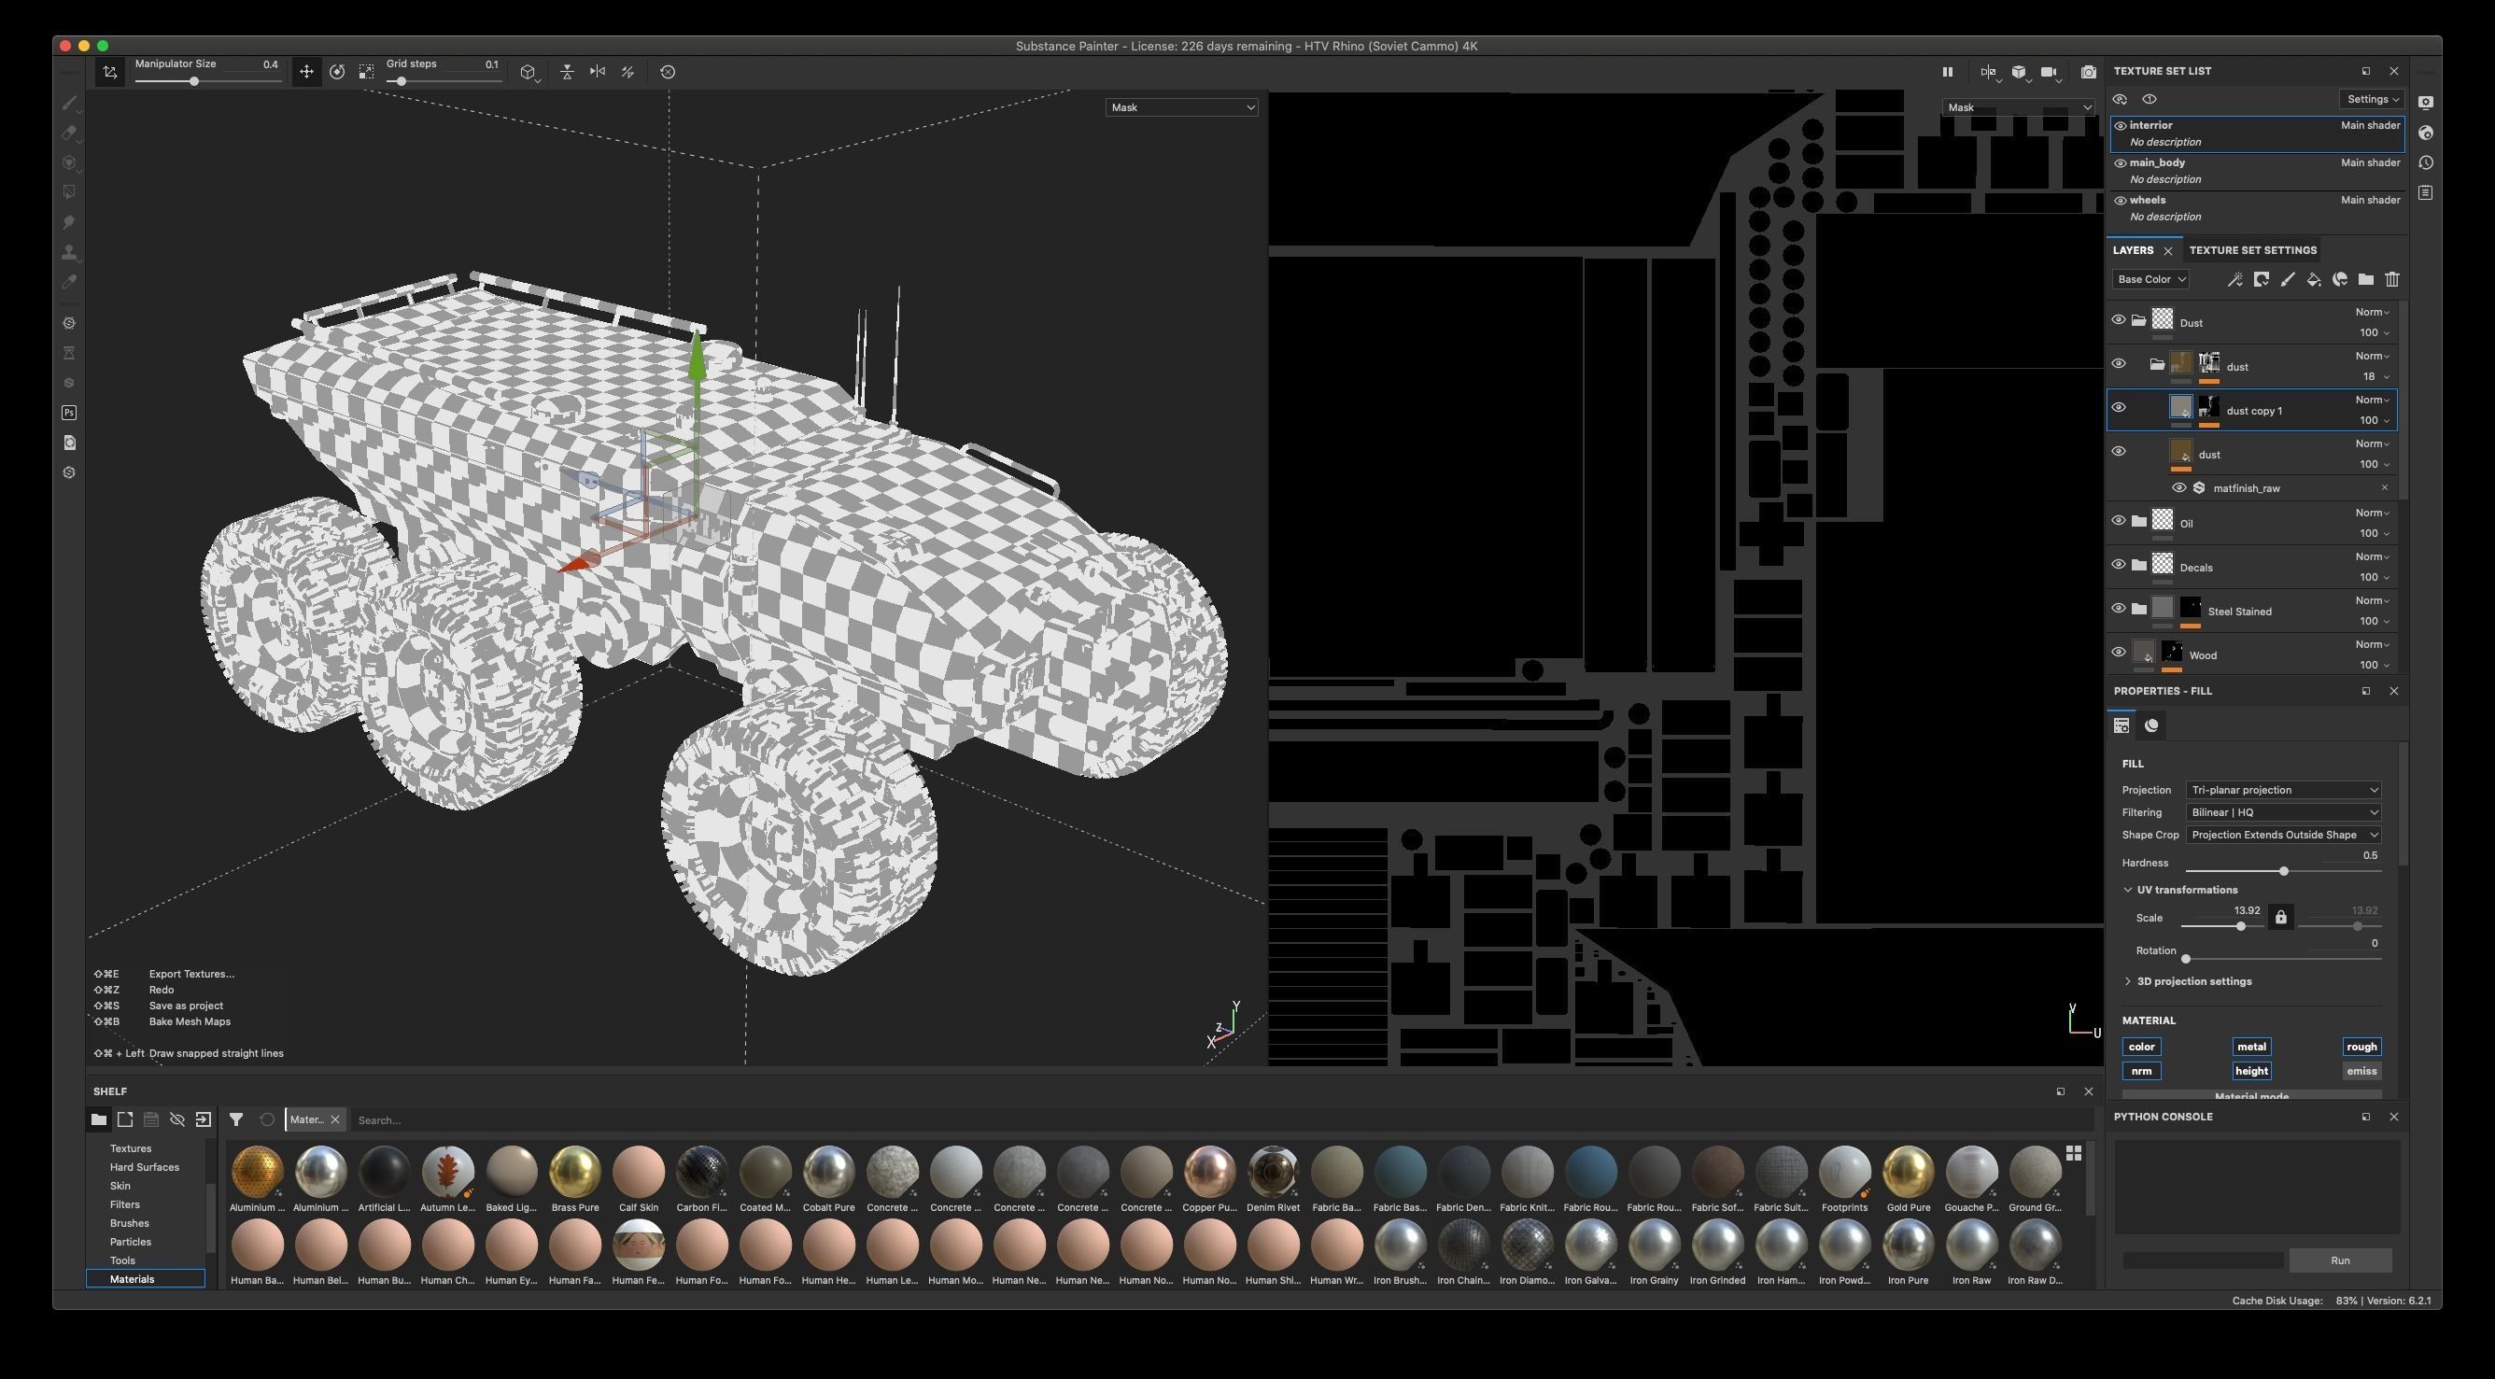The image size is (2495, 1379).
Task: Open the Projection dropdown set to Tri-planar
Action: (x=2283, y=790)
